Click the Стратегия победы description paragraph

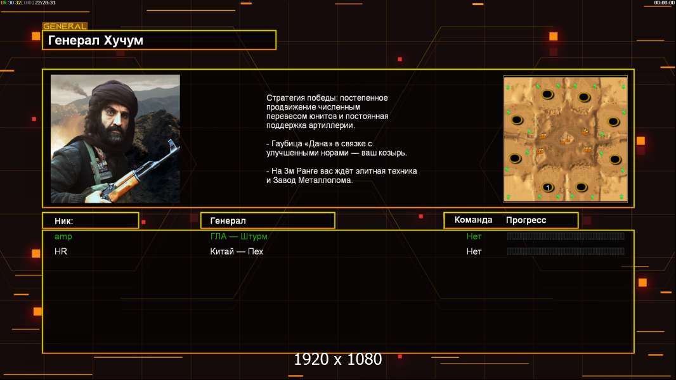(x=327, y=111)
